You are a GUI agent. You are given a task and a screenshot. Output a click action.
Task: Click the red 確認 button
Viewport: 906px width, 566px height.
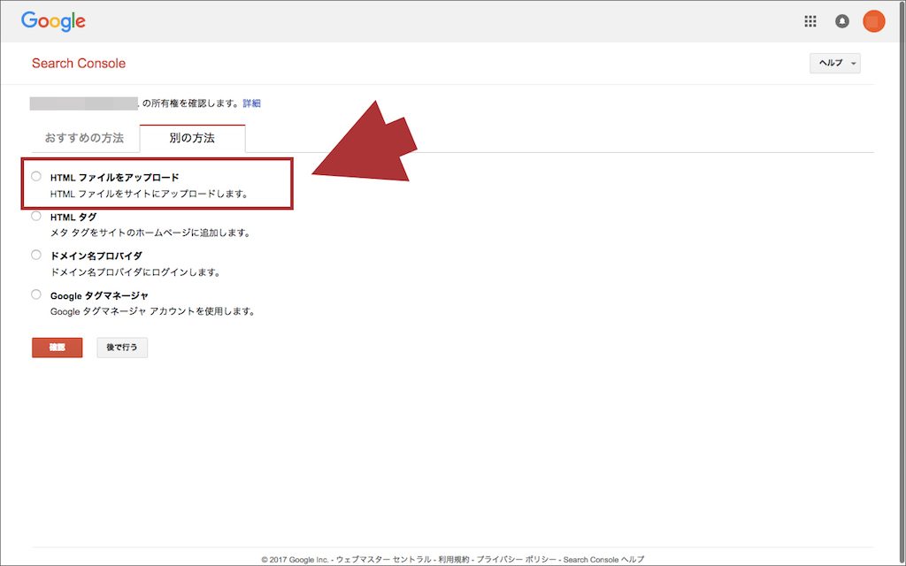pos(58,347)
